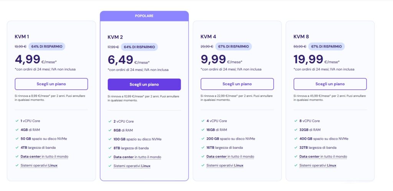Select the KVM 2 purple plan button
The width and height of the screenshot is (393, 191).
(x=144, y=84)
